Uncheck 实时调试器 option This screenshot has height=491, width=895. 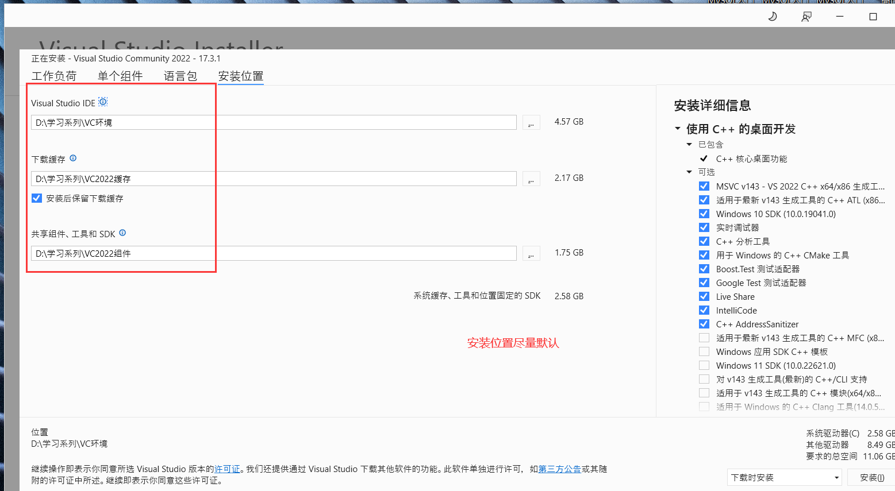tap(704, 227)
